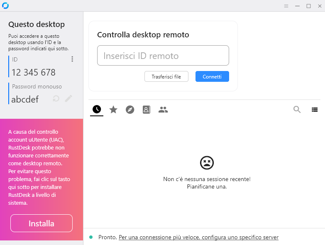325x245 pixels.
Task: Open the discovered peers compass tab
Action: pos(130,110)
